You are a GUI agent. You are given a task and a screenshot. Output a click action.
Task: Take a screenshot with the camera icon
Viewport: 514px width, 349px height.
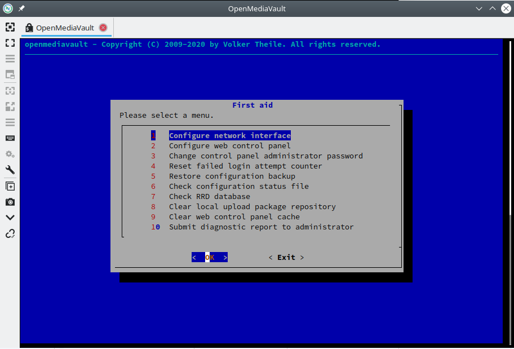10,202
